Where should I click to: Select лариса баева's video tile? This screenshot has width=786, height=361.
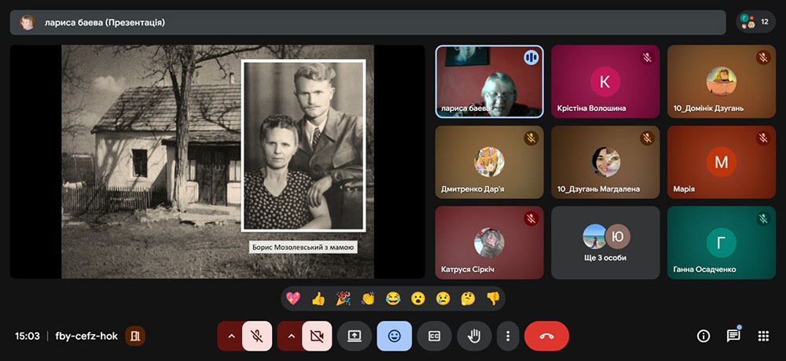coord(489,81)
